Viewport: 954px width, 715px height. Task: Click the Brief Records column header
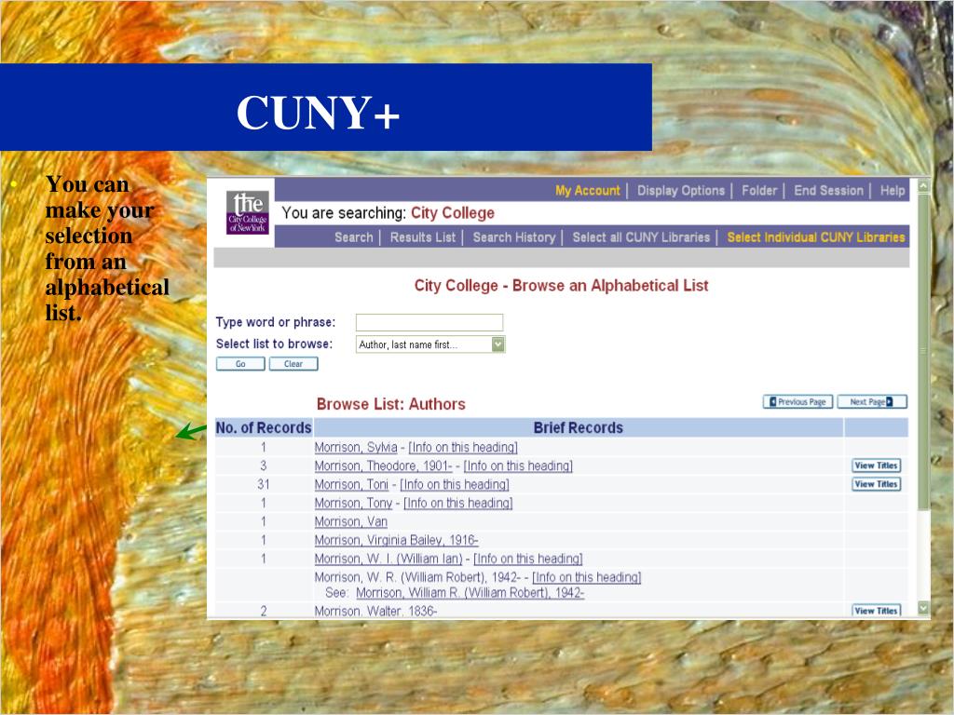pyautogui.click(x=578, y=428)
